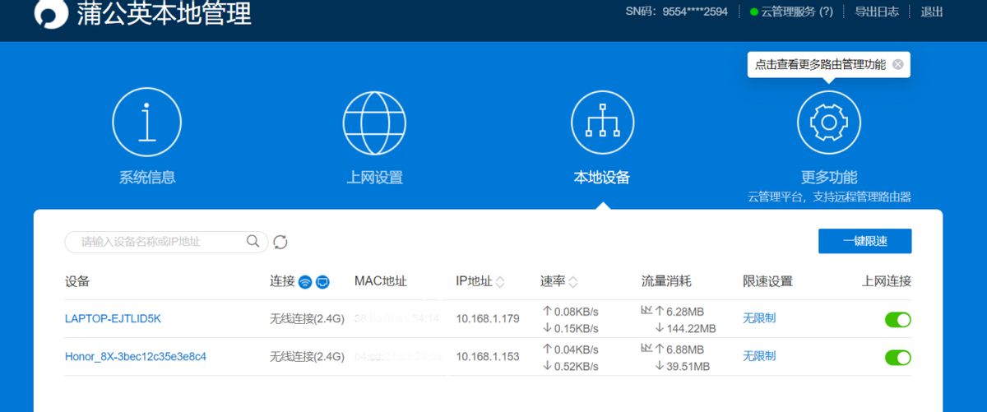Click the device name search field

(166, 242)
